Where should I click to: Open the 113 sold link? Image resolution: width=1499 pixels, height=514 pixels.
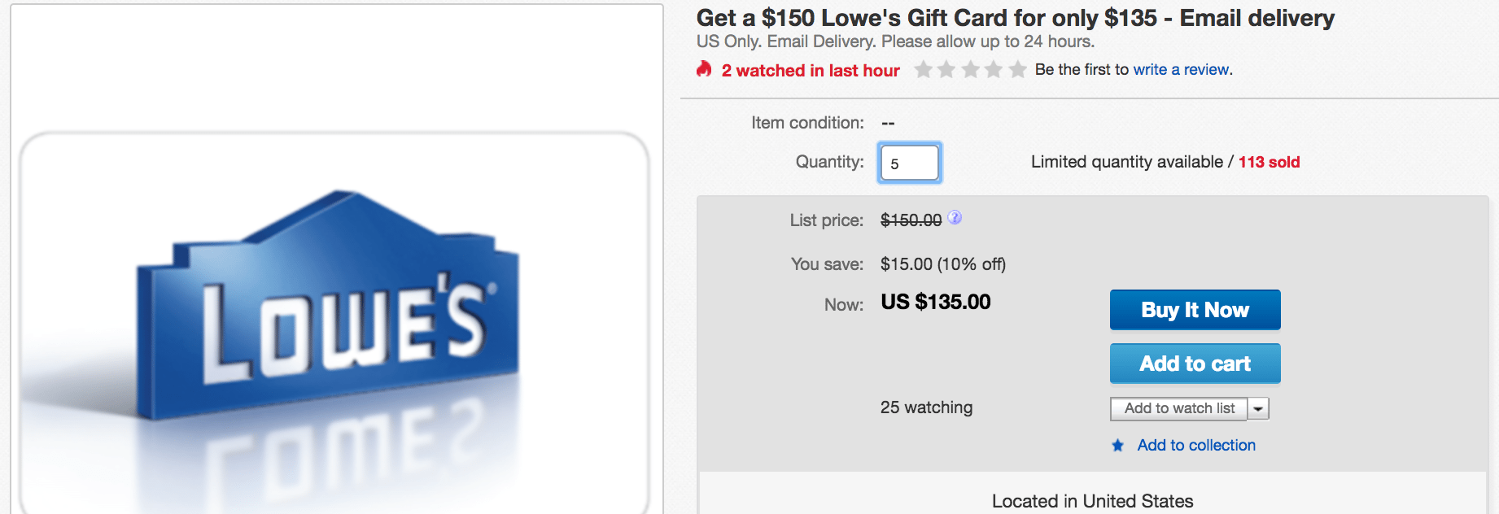point(1269,162)
